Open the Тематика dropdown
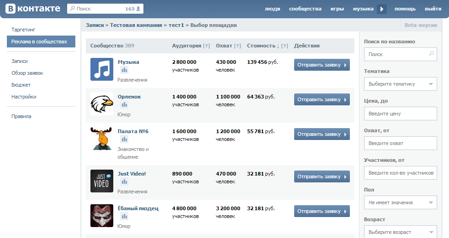Viewport: 449px width, 238px height. coord(400,84)
